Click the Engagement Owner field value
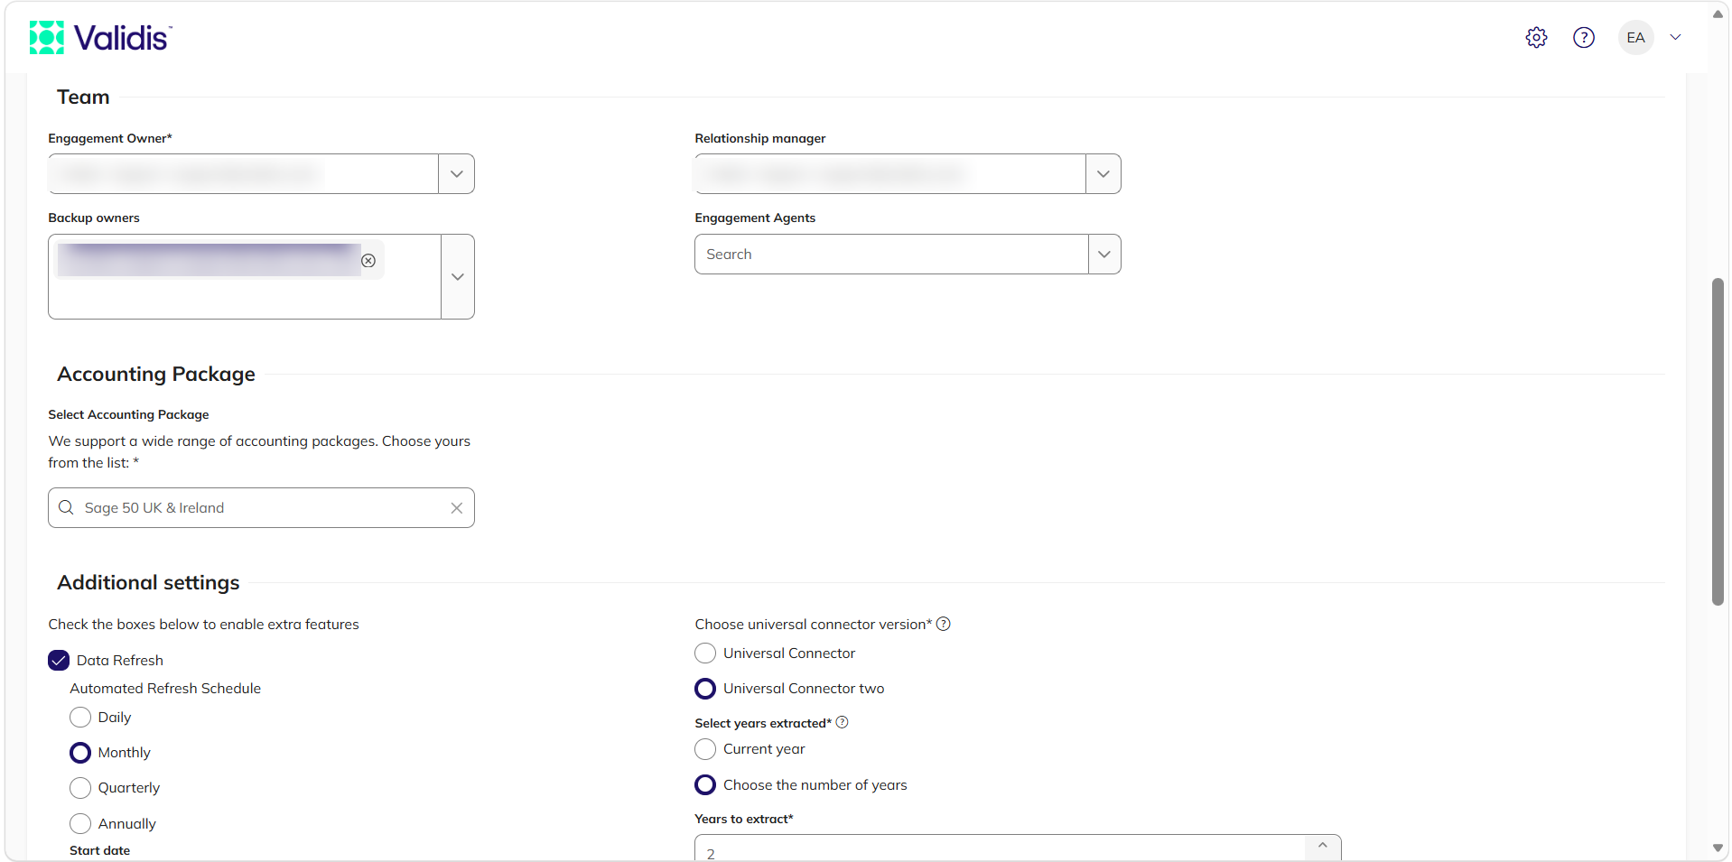 (x=243, y=173)
